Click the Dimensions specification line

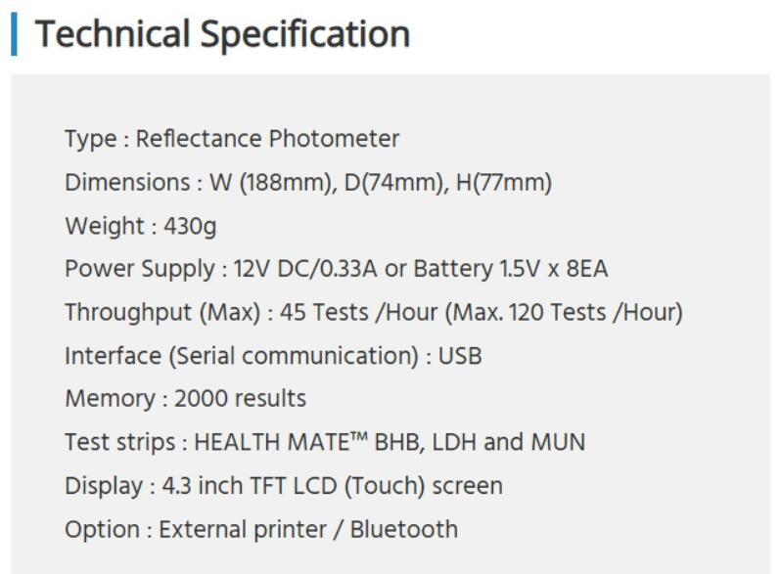point(308,182)
